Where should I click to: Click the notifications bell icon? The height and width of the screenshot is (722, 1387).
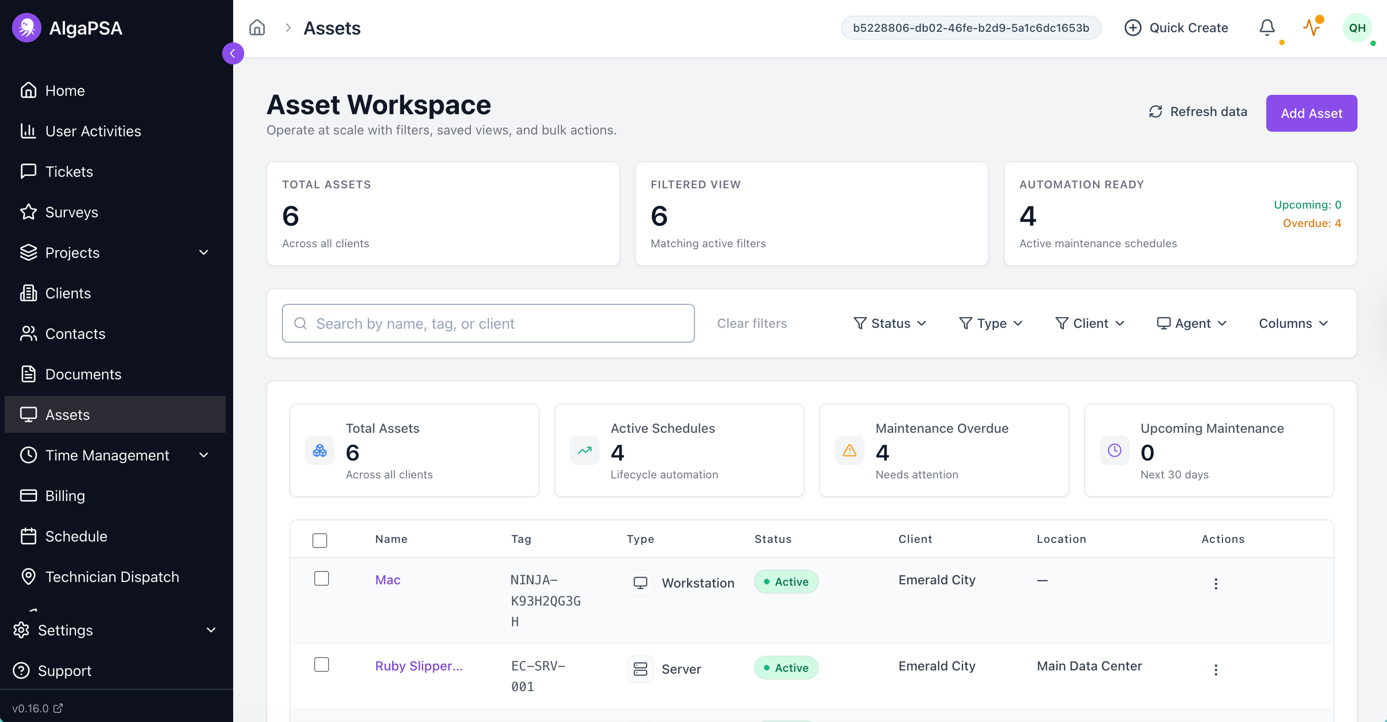(x=1266, y=28)
